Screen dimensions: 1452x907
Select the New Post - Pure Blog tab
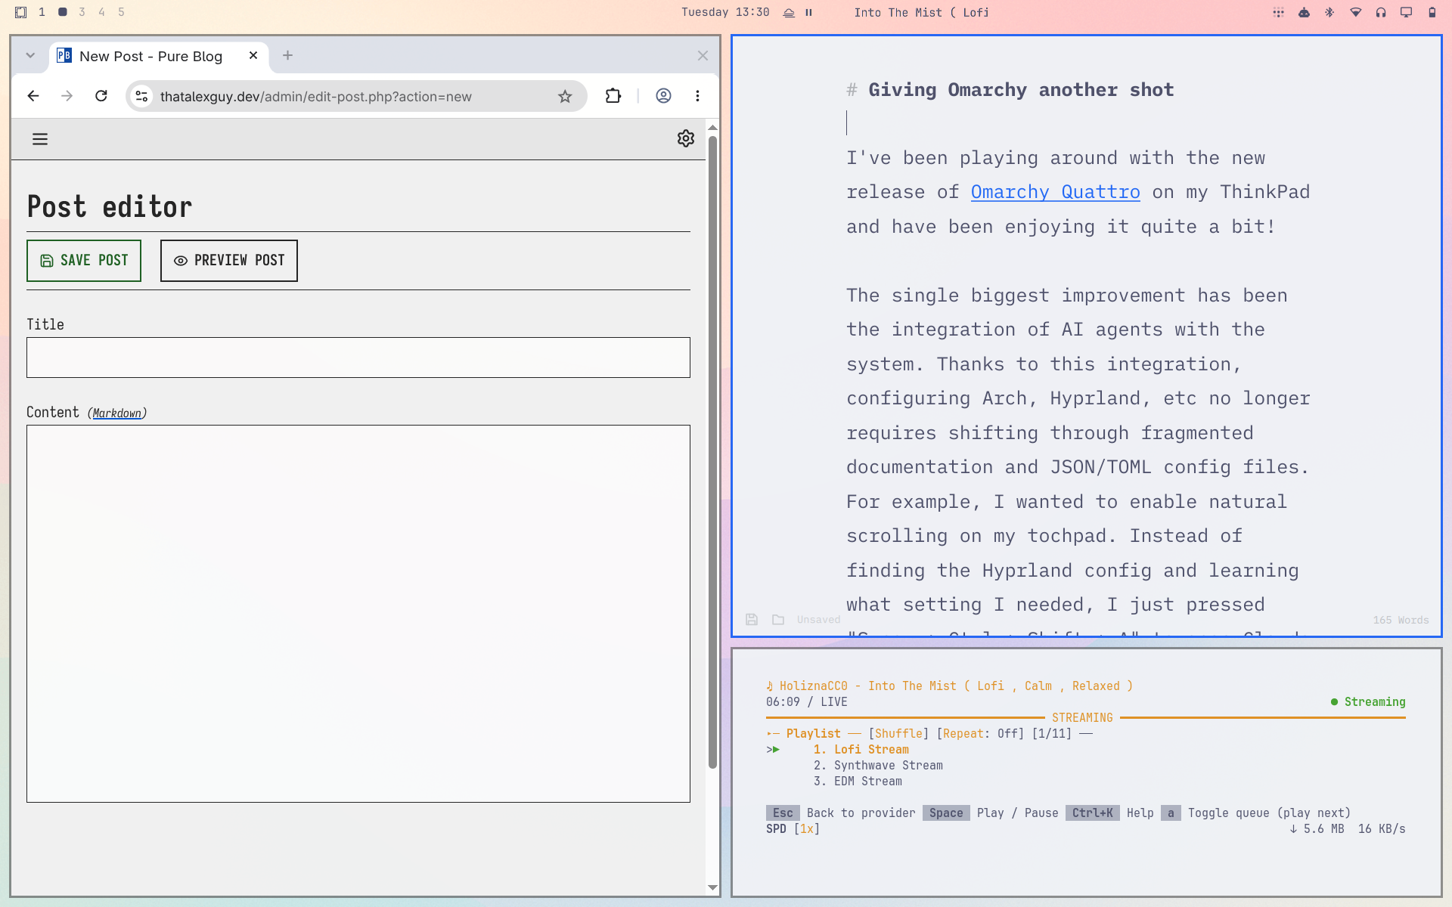(x=159, y=57)
